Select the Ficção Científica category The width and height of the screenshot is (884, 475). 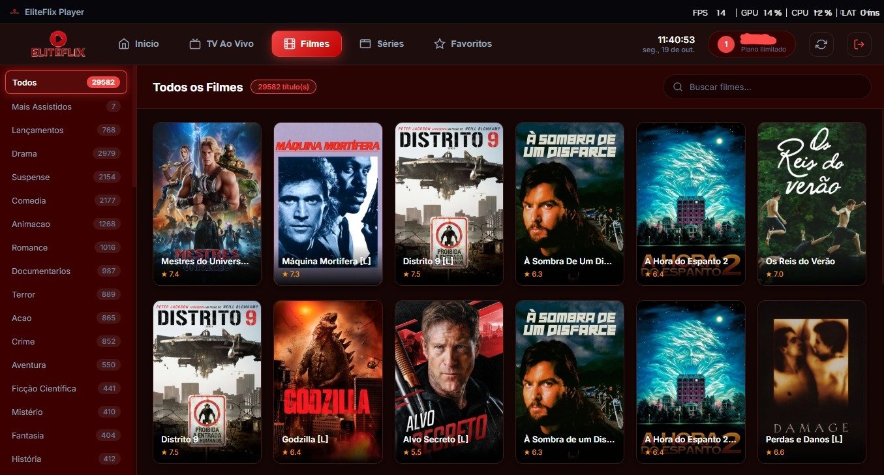click(66, 388)
